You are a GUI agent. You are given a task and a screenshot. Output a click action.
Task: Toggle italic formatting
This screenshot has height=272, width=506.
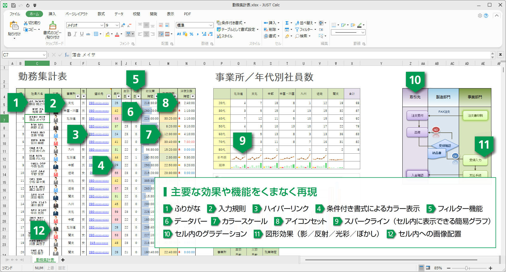[x=76, y=34]
